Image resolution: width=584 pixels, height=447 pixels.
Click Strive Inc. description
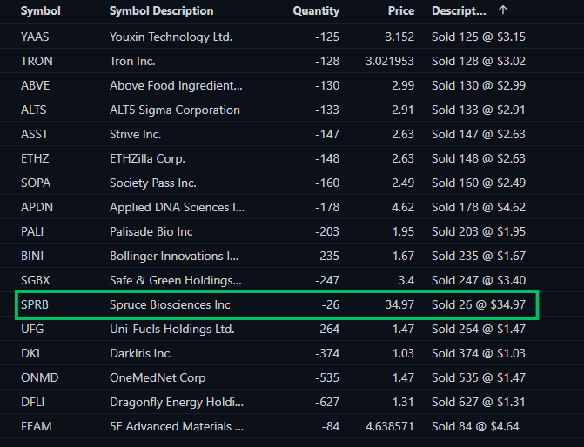pos(135,134)
